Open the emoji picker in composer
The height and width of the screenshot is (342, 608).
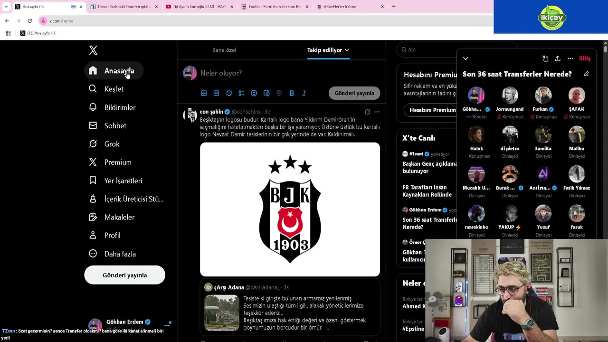[254, 93]
